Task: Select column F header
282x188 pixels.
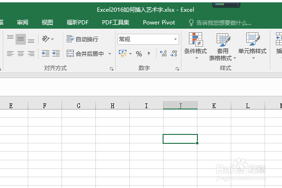Action: [x=45, y=105]
